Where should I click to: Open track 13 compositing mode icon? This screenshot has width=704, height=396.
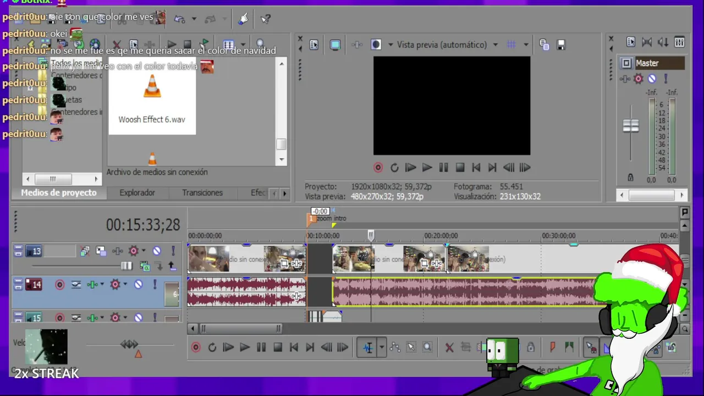click(x=145, y=267)
